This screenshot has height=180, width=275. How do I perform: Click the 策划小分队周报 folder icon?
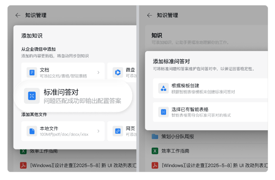point(155,137)
